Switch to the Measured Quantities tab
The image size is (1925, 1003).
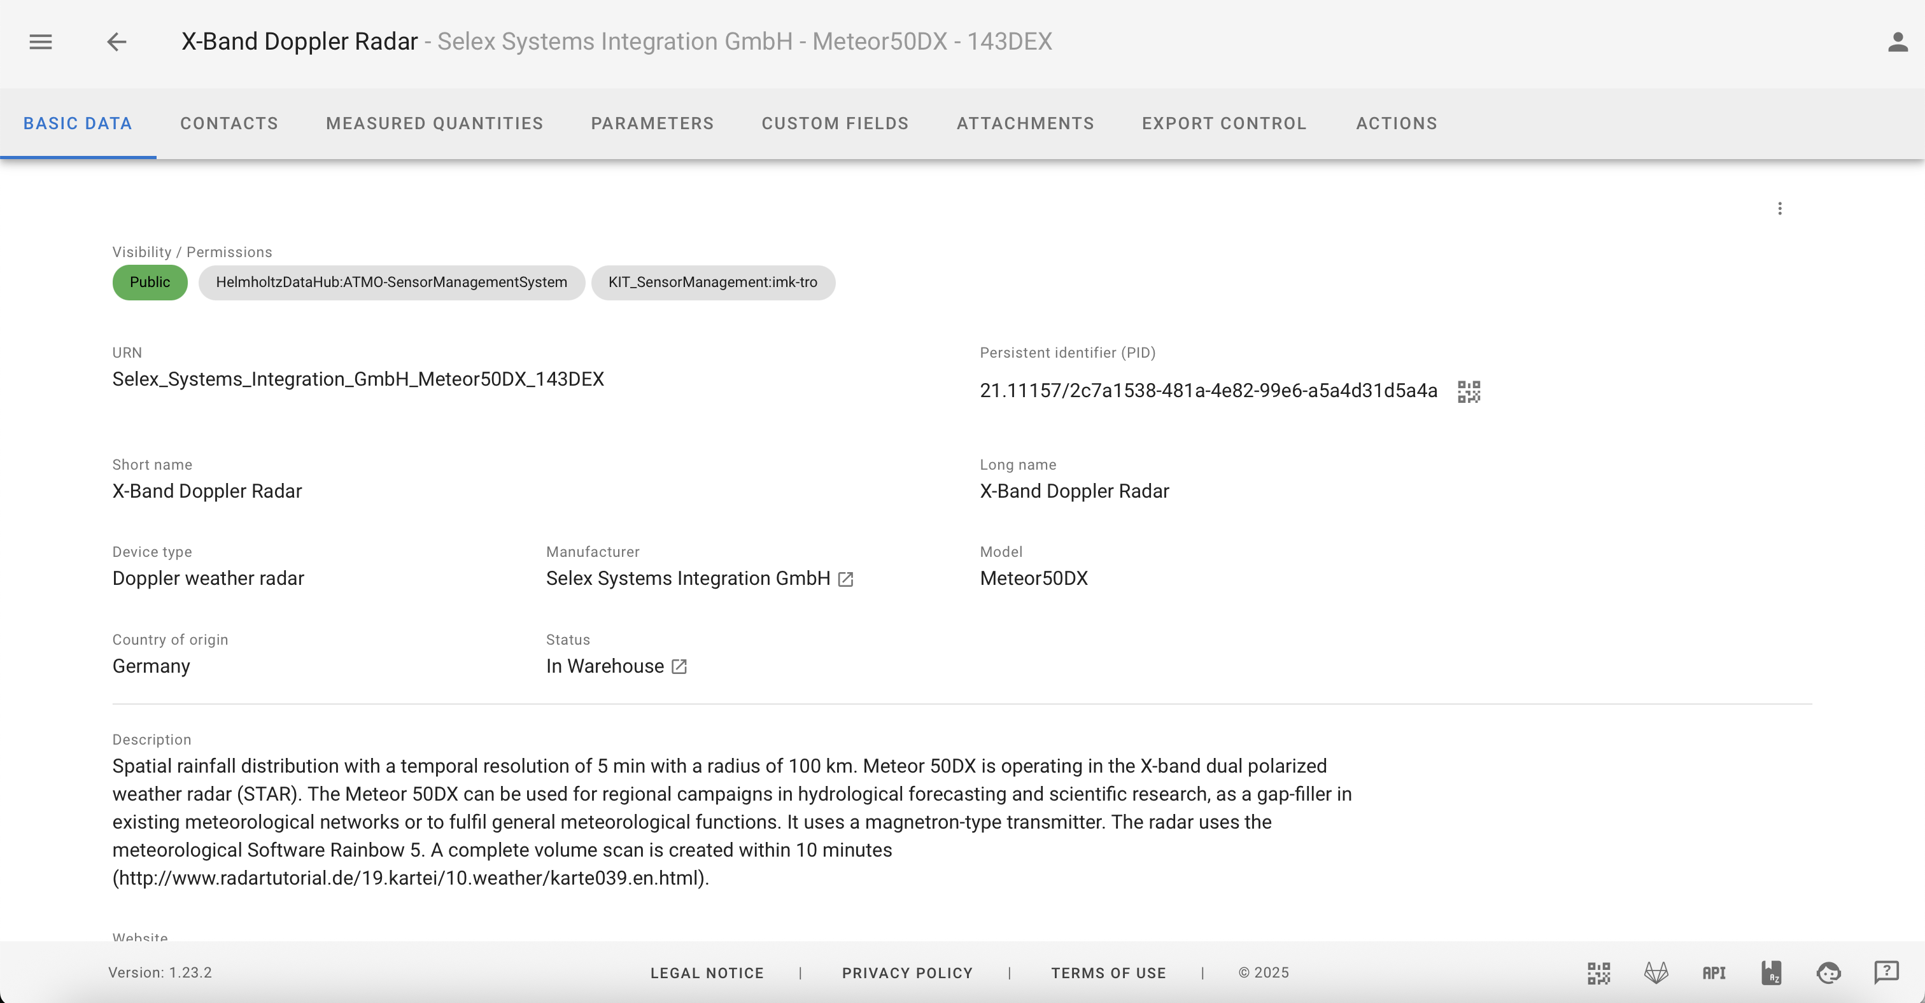(434, 123)
